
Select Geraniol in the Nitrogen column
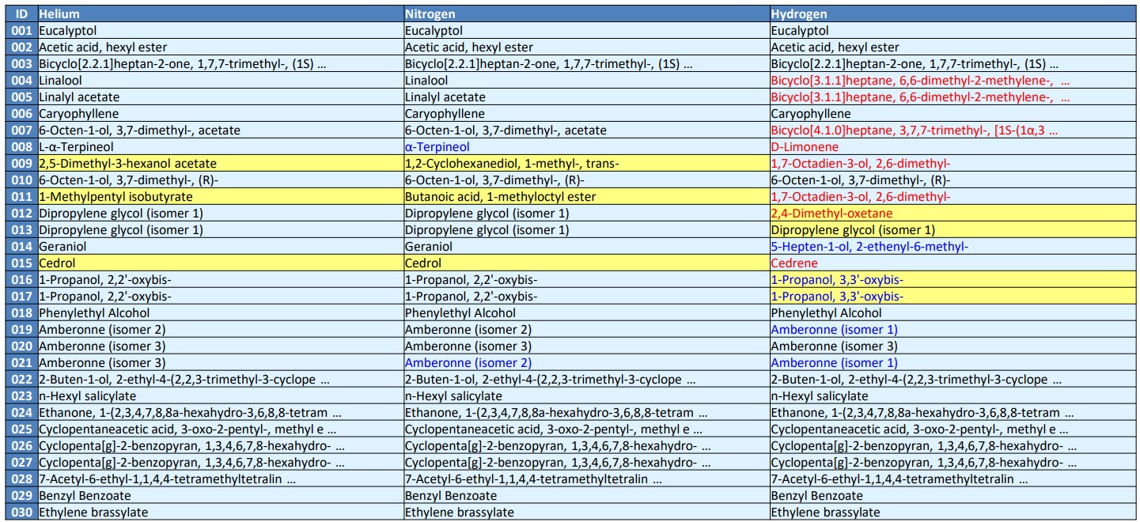(x=586, y=247)
